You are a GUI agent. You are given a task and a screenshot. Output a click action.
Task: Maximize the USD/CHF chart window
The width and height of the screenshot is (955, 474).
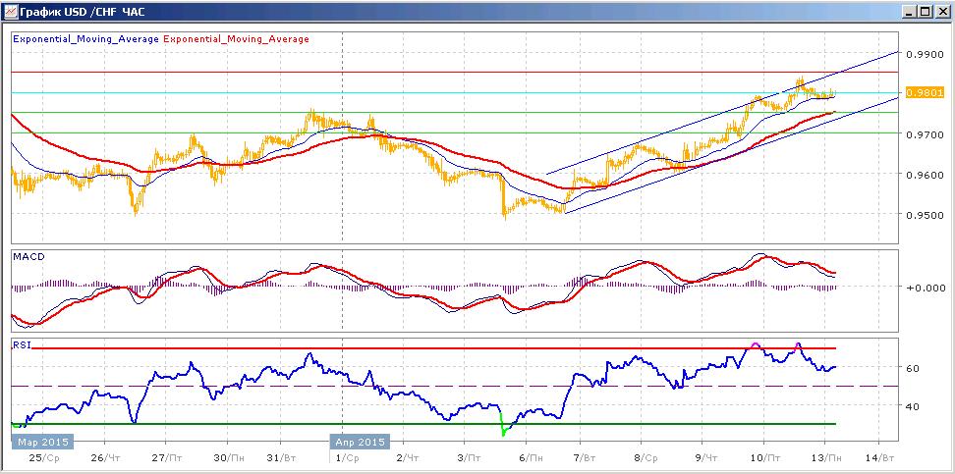coord(924,11)
